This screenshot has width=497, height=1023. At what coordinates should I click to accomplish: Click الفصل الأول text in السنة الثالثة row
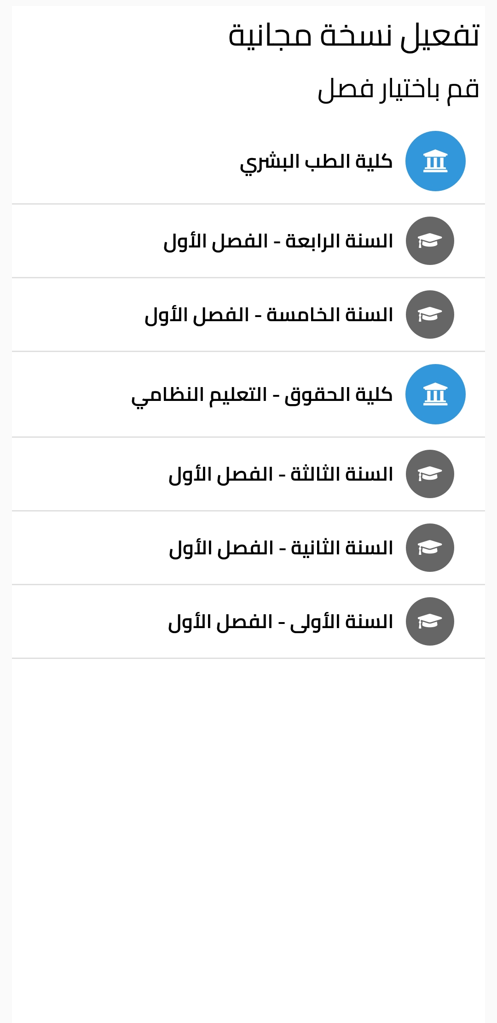click(x=220, y=475)
